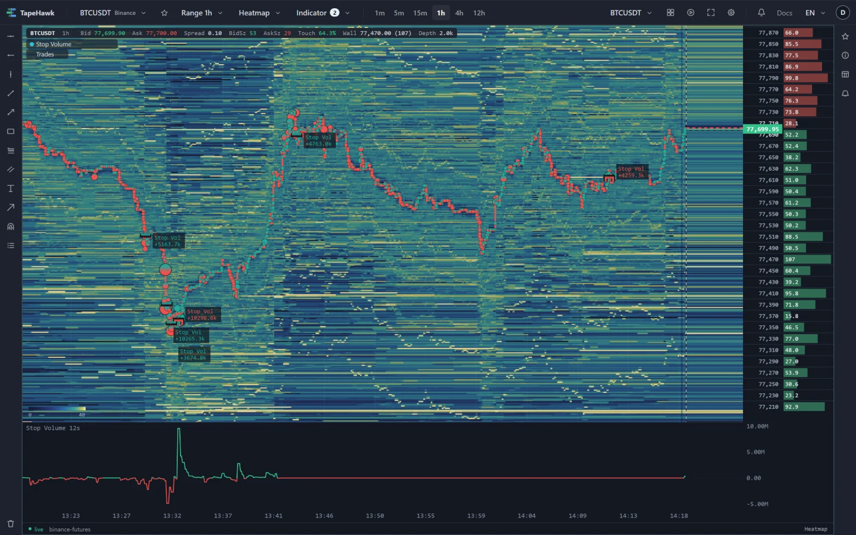Viewport: 856px width, 535px height.
Task: Switch to the 12h timeframe
Action: pyautogui.click(x=479, y=13)
